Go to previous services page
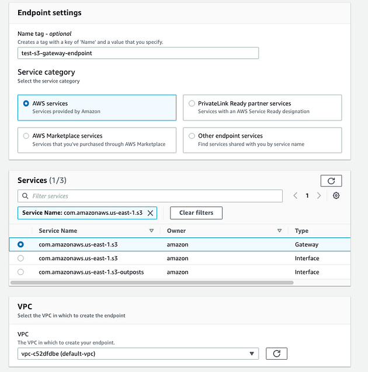 pyautogui.click(x=296, y=196)
